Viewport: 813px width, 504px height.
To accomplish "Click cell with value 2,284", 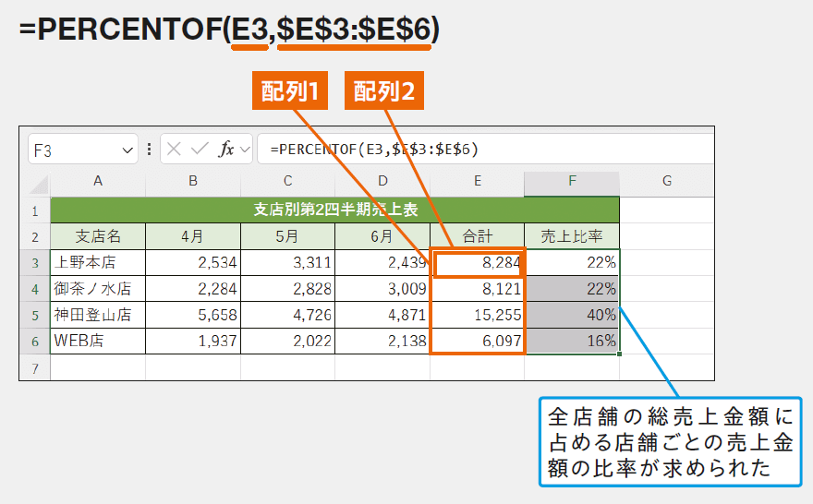I will pyautogui.click(x=193, y=289).
